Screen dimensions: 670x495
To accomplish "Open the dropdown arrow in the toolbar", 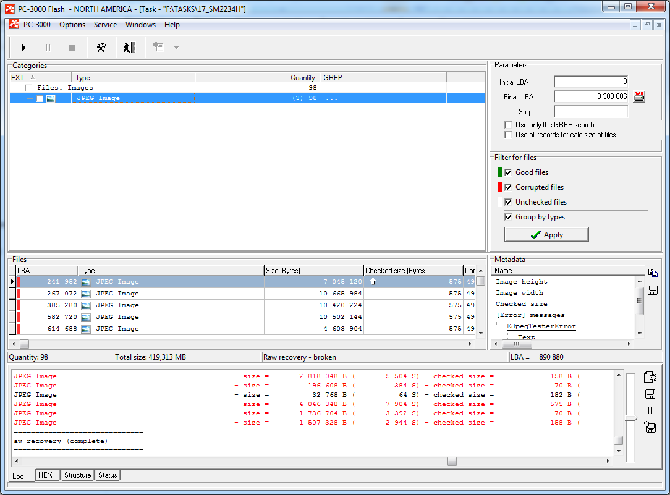I will click(176, 48).
